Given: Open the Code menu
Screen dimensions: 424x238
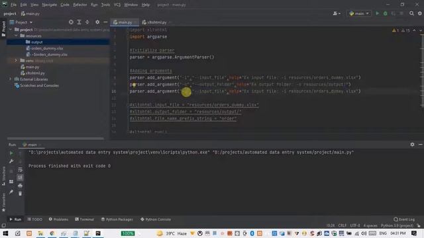Looking at the screenshot, I should pos(65,5).
